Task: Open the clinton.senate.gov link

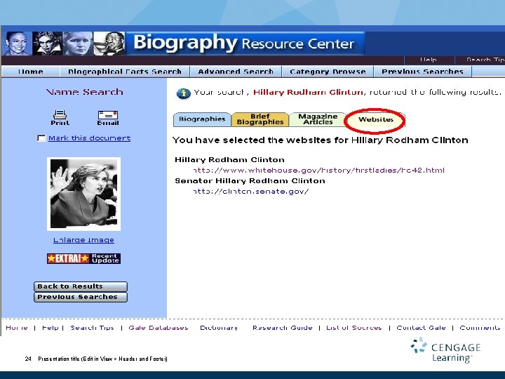Action: (251, 191)
